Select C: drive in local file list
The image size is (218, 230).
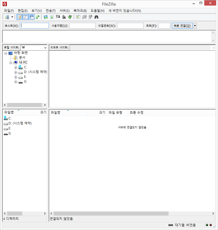click(10, 118)
